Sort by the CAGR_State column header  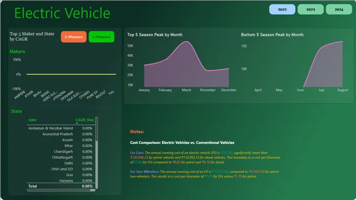pyautogui.click(x=85, y=120)
